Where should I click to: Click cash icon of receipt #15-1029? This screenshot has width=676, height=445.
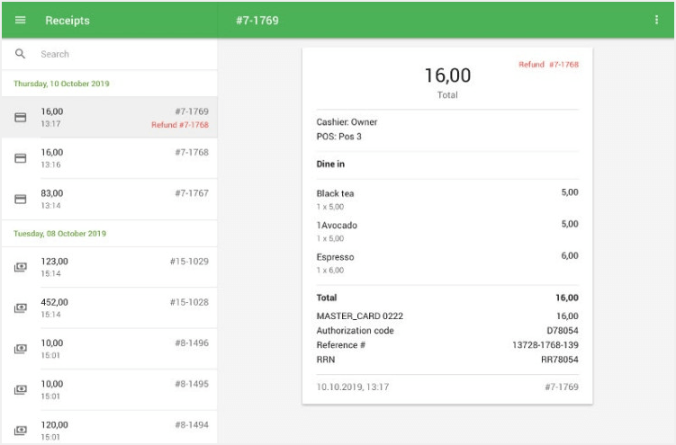(21, 267)
